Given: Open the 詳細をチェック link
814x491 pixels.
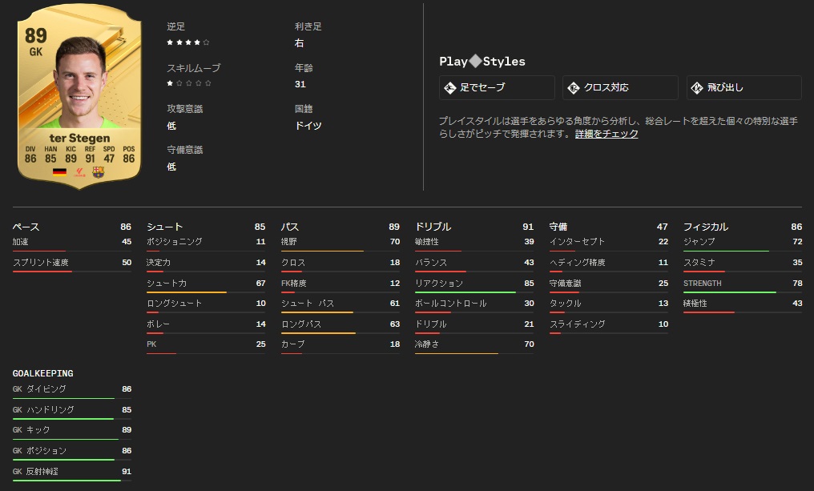Looking at the screenshot, I should [x=607, y=133].
